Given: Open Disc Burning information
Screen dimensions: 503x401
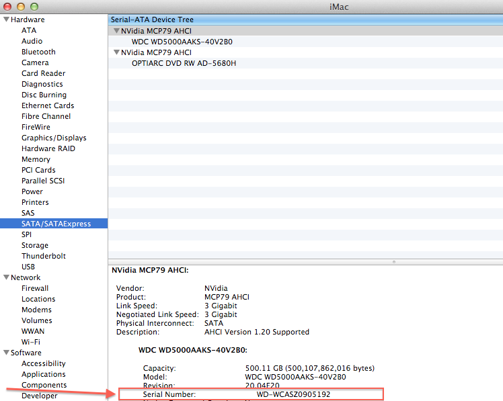Looking at the screenshot, I should click(44, 95).
